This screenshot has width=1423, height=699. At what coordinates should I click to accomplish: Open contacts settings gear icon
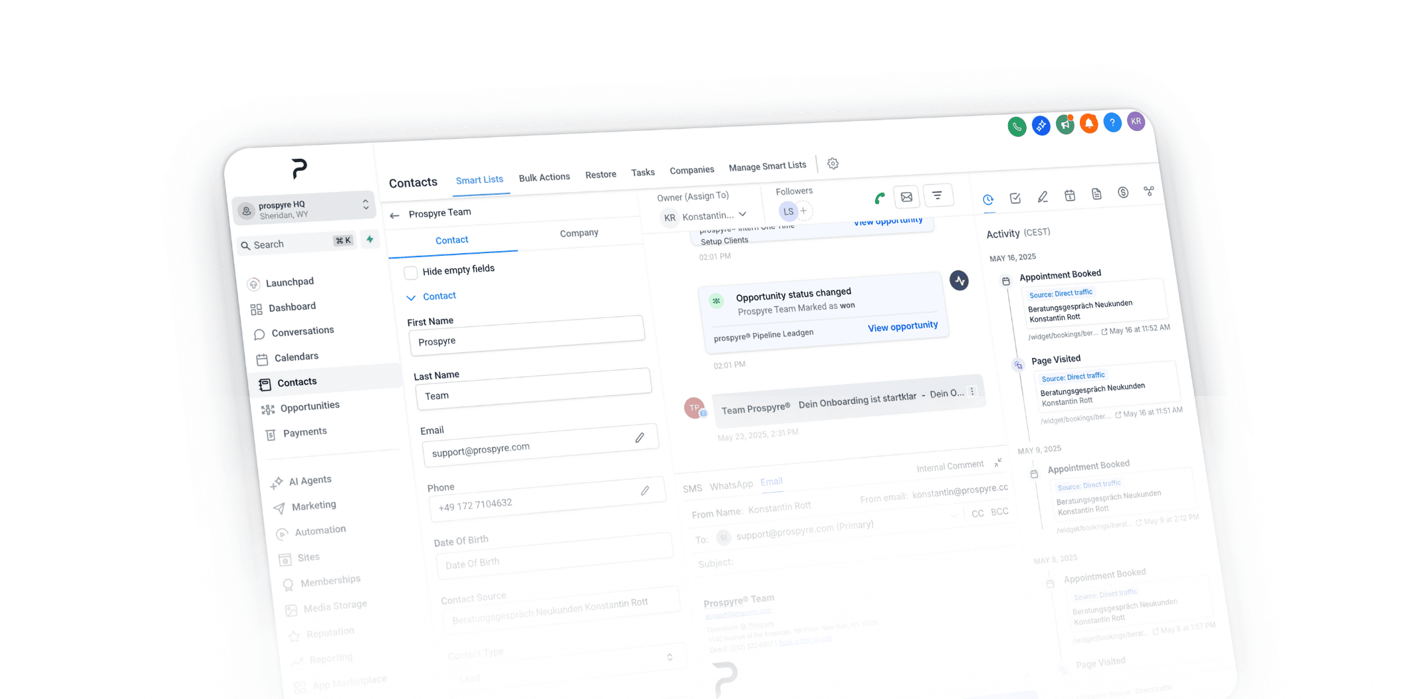click(833, 163)
